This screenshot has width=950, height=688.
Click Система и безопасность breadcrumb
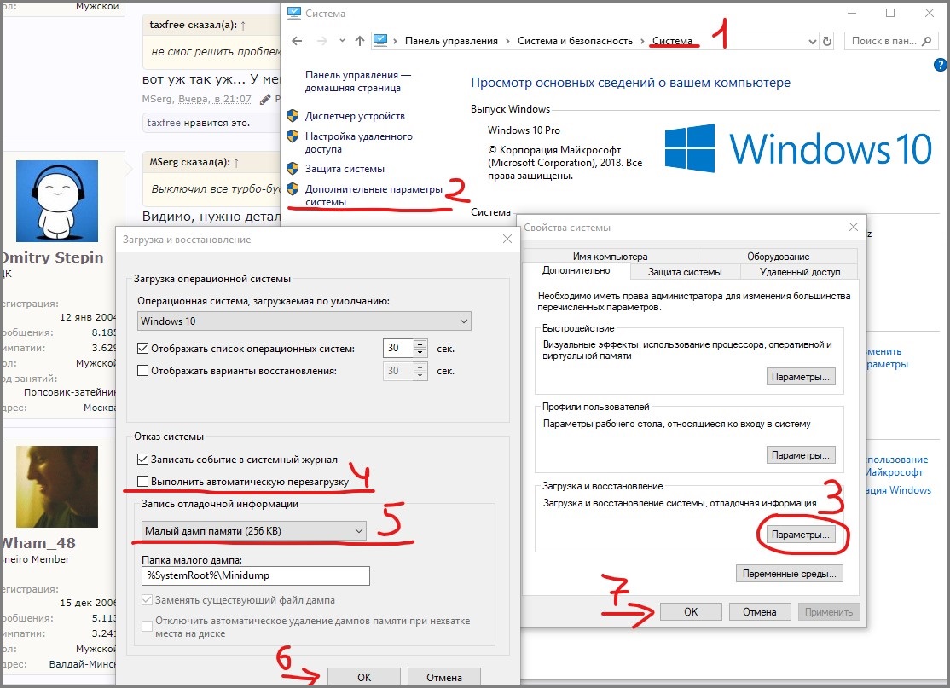575,41
